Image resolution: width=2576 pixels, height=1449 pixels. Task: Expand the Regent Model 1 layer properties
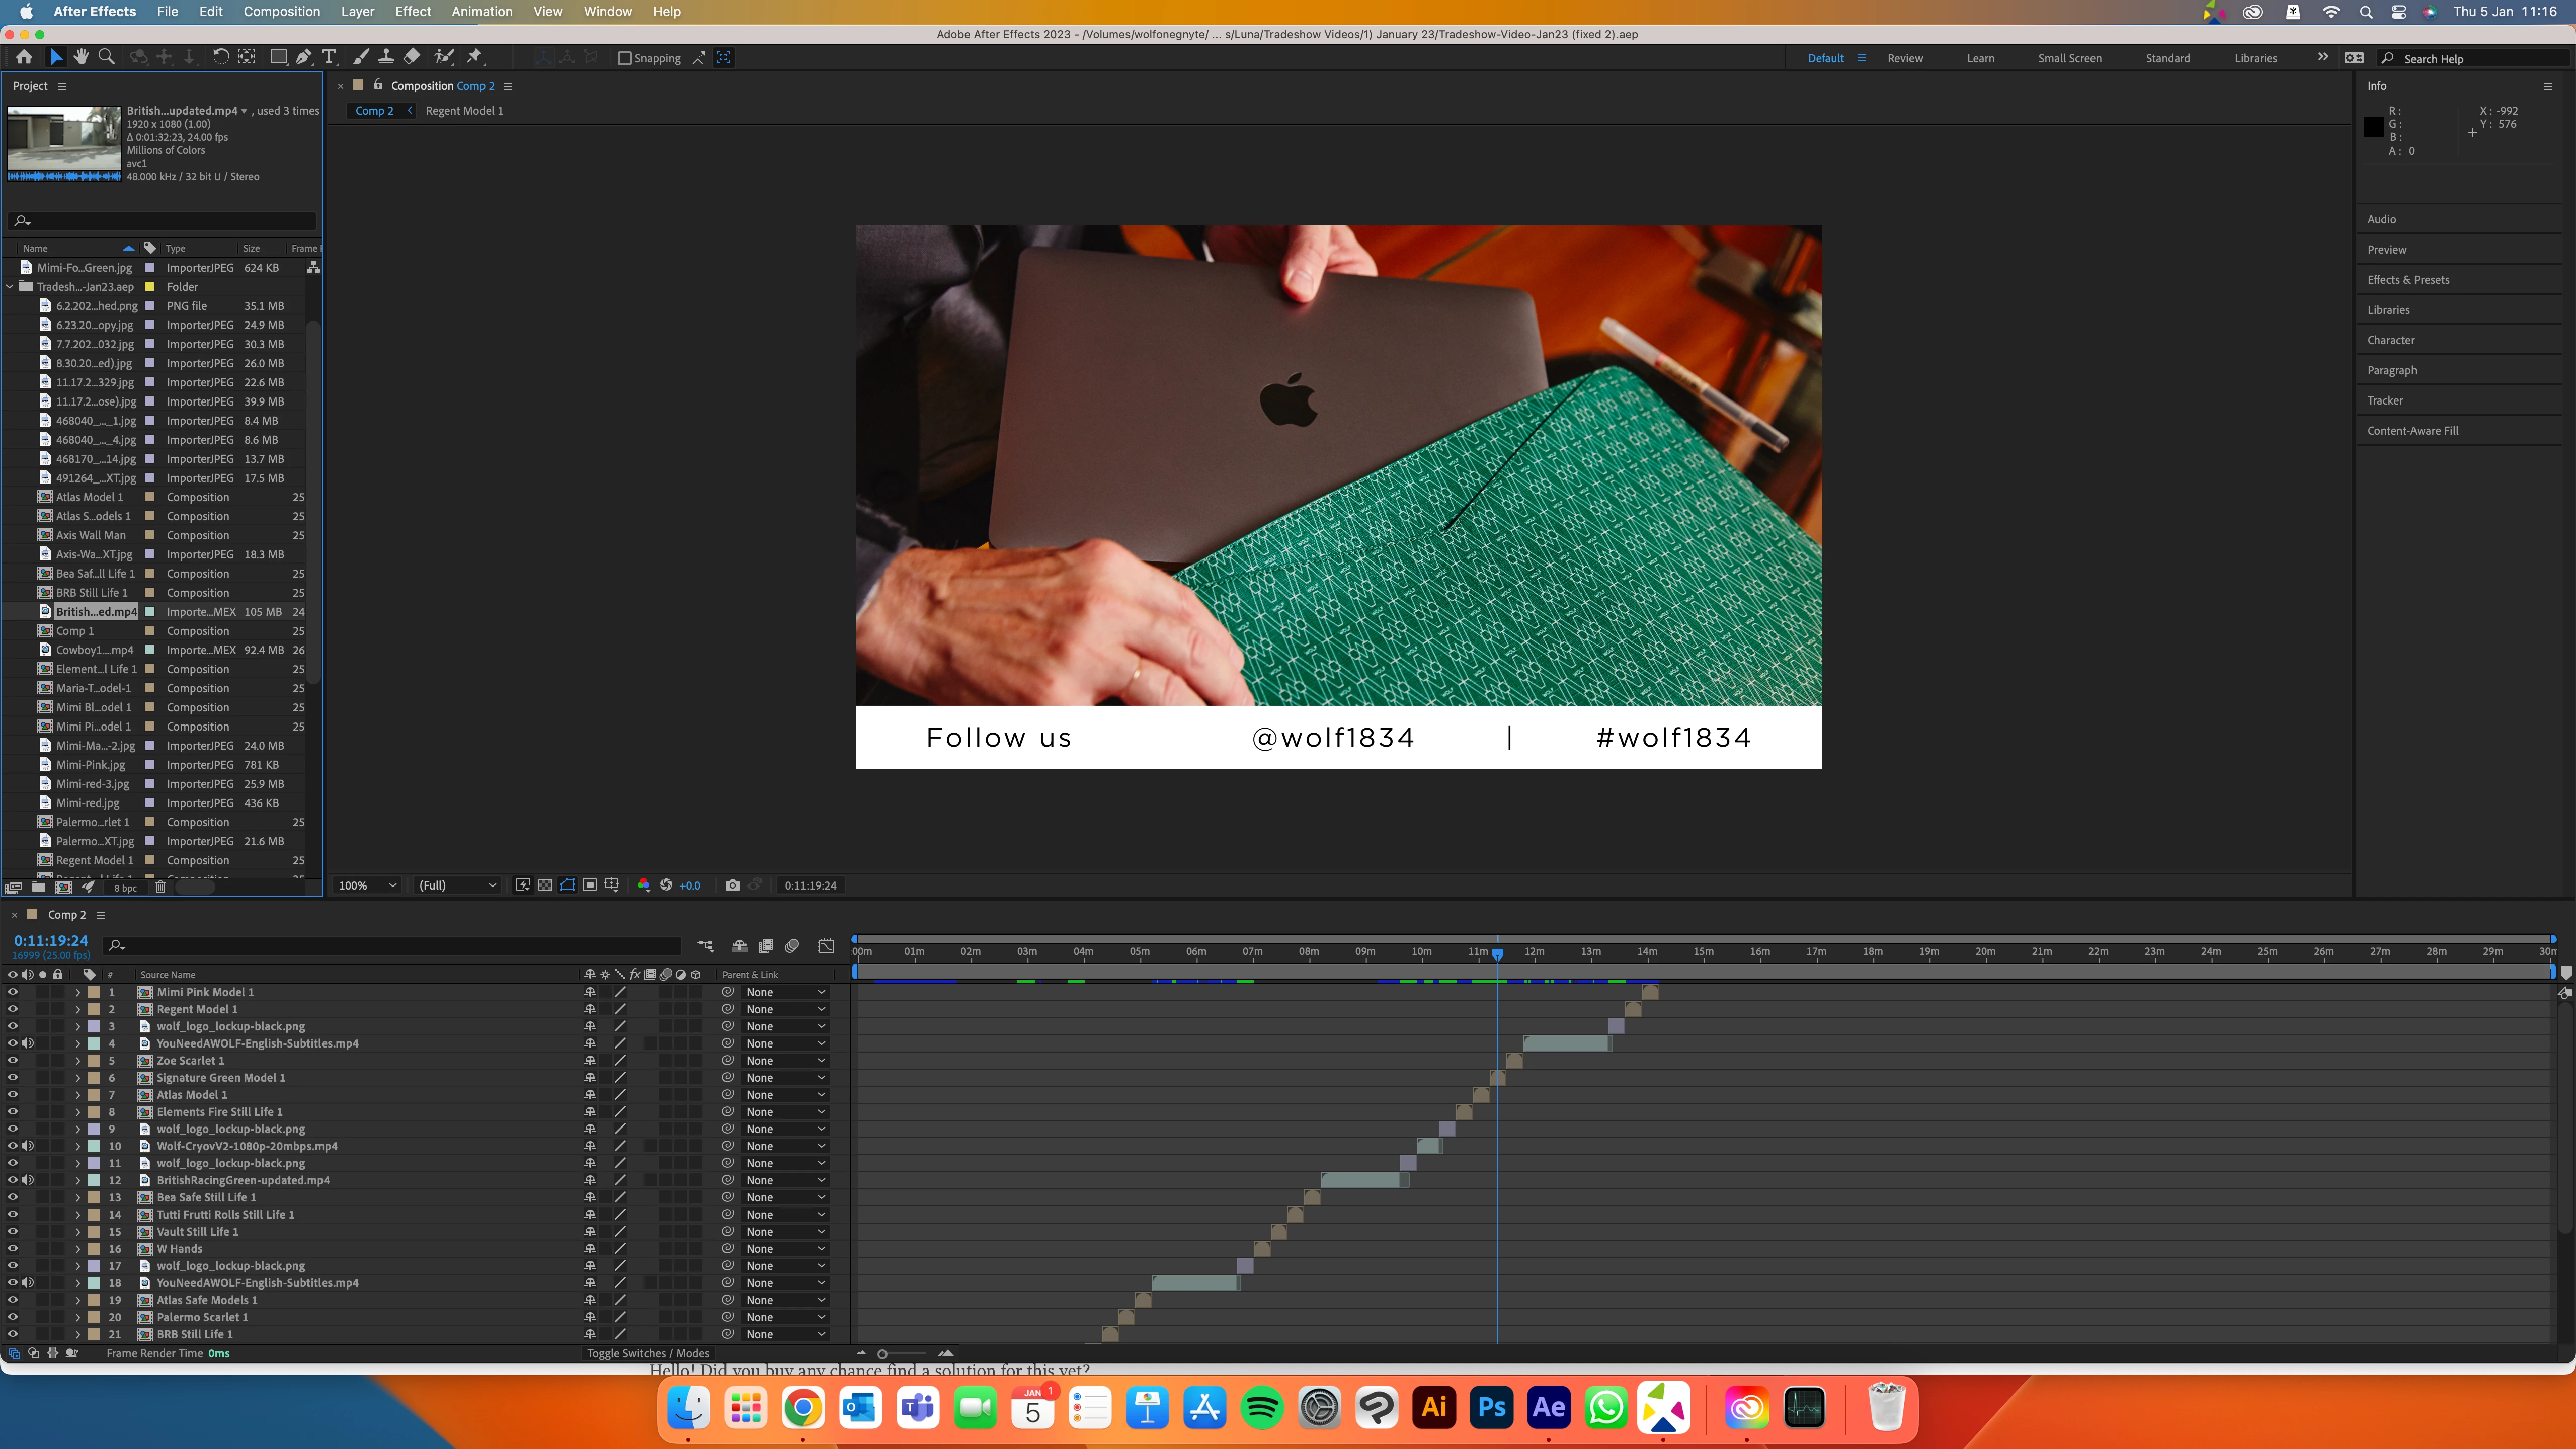coord(77,1009)
